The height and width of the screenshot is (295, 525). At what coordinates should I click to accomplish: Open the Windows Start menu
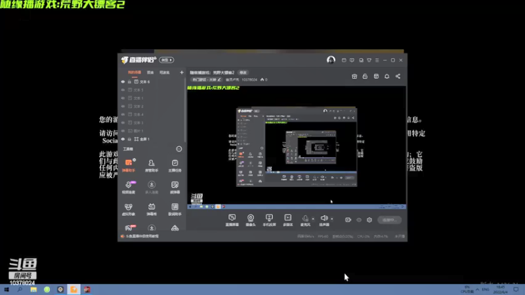7,290
